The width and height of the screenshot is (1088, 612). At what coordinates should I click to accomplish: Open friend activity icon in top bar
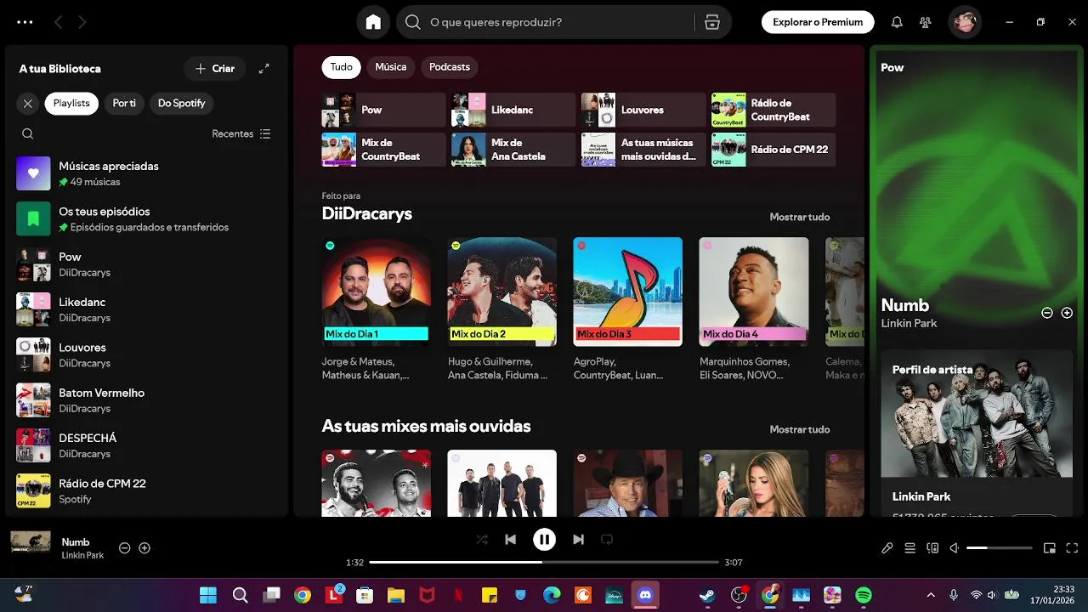[x=926, y=22]
